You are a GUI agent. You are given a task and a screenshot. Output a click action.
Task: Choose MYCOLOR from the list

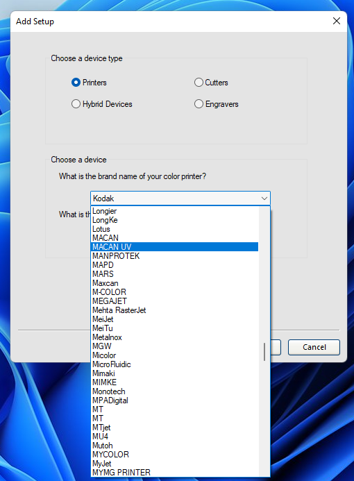[x=174, y=455]
